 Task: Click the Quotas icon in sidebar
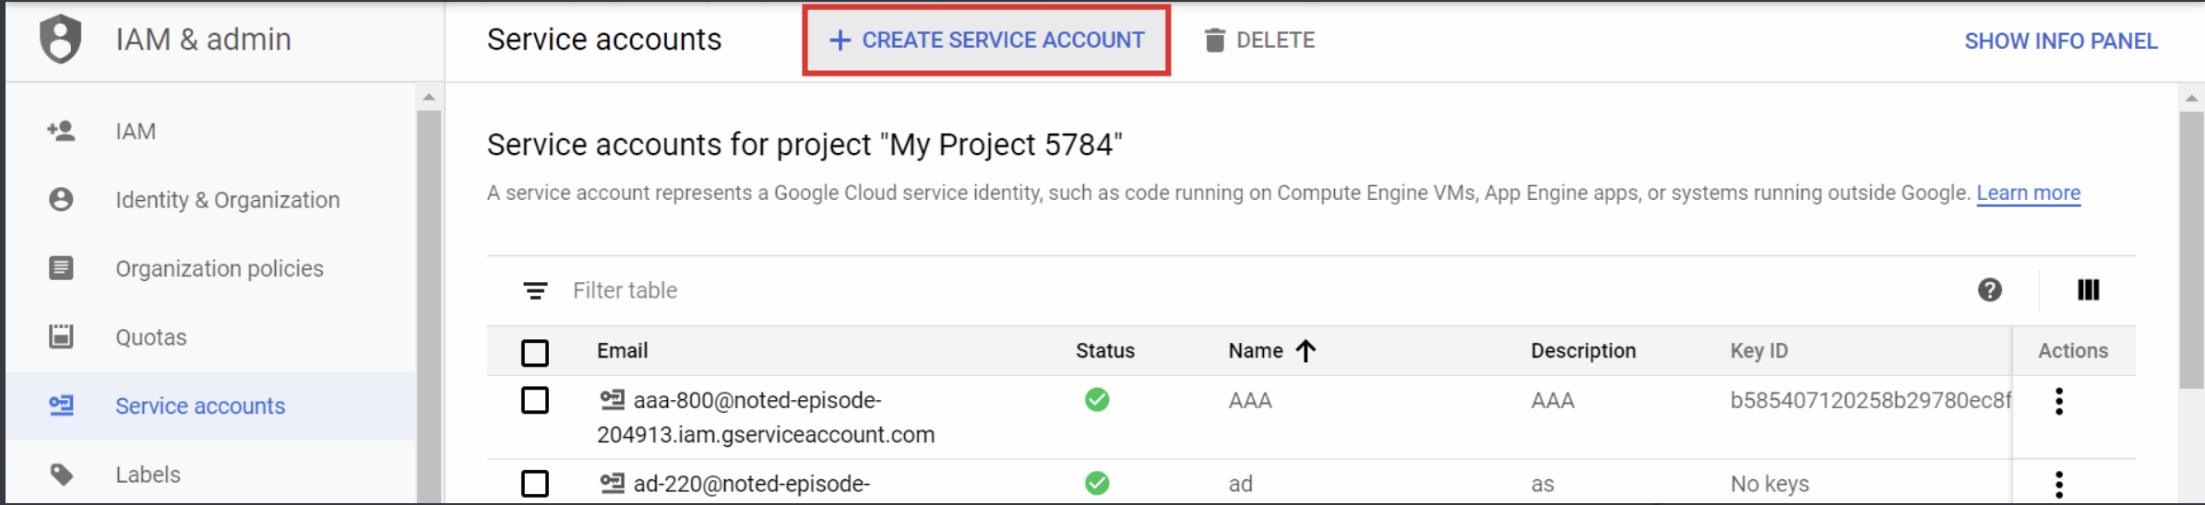tap(61, 336)
